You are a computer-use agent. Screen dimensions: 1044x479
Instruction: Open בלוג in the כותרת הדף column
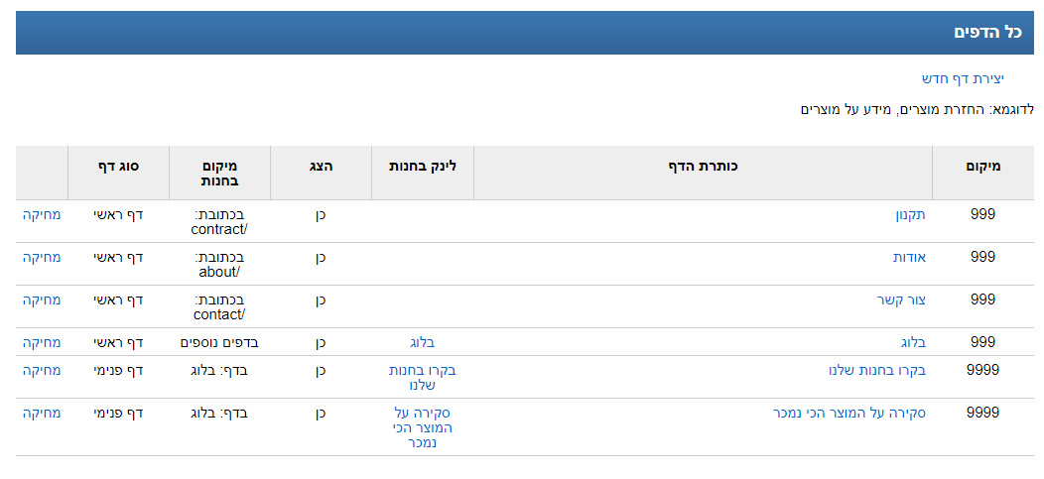point(913,342)
